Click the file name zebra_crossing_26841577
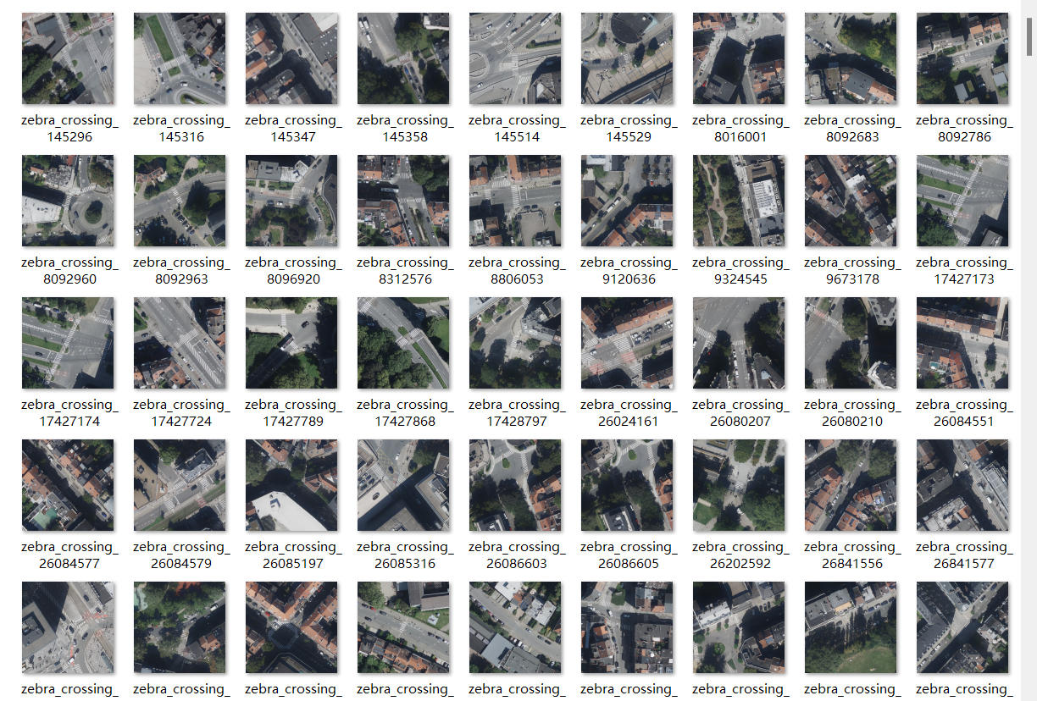Viewport: 1037px width, 701px height. (x=965, y=555)
